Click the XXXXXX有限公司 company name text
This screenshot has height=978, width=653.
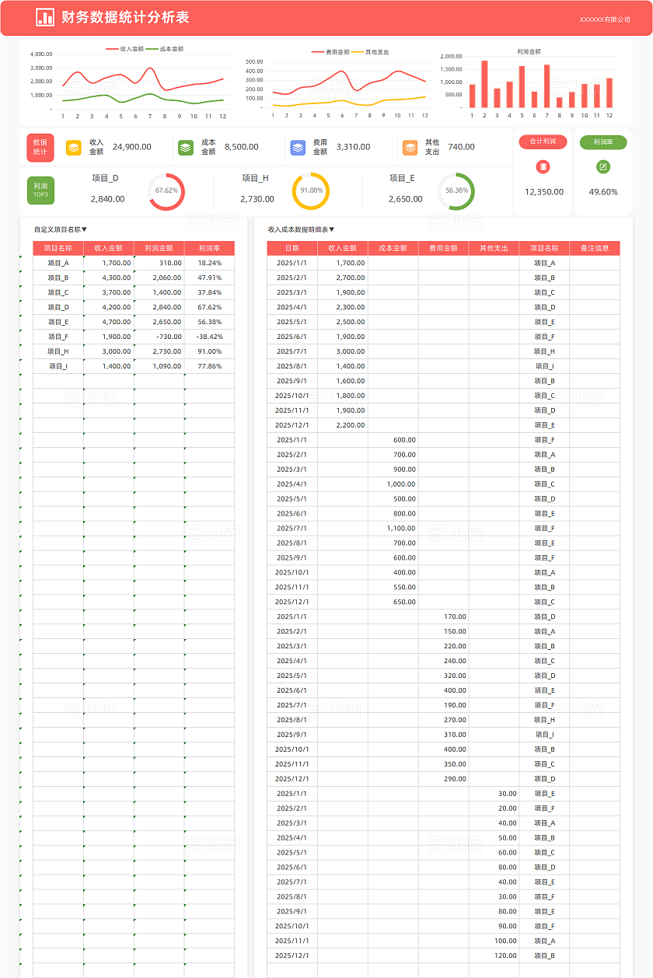605,19
